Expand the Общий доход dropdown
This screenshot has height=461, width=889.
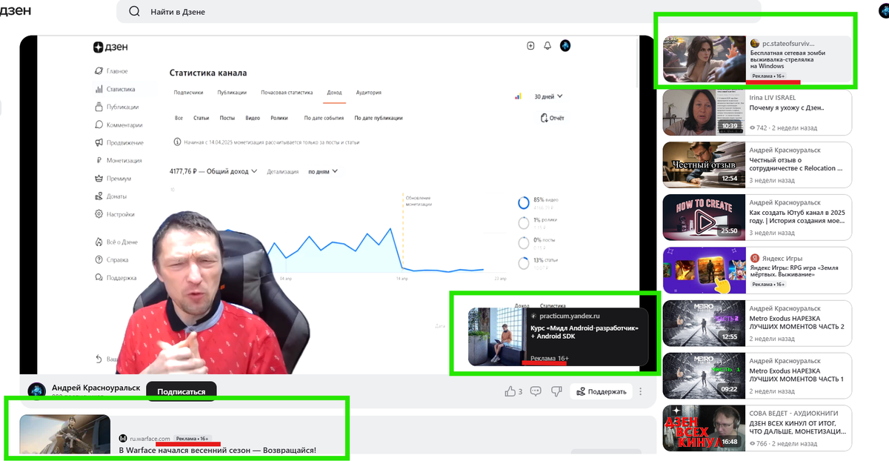pyautogui.click(x=213, y=171)
